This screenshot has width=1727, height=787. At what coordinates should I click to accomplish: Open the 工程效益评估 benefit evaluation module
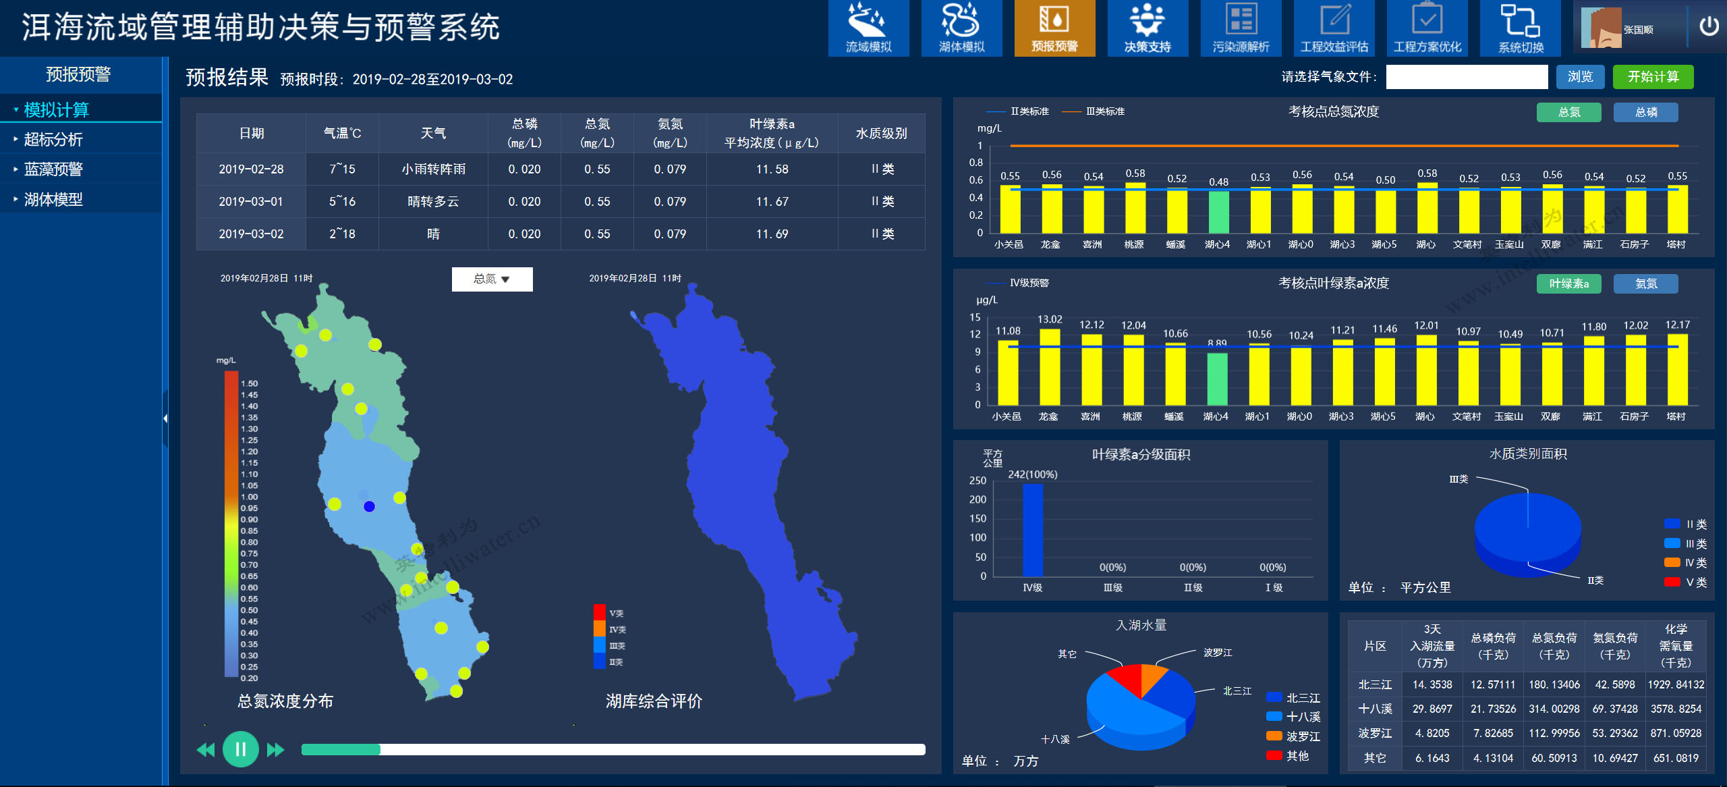tap(1334, 28)
